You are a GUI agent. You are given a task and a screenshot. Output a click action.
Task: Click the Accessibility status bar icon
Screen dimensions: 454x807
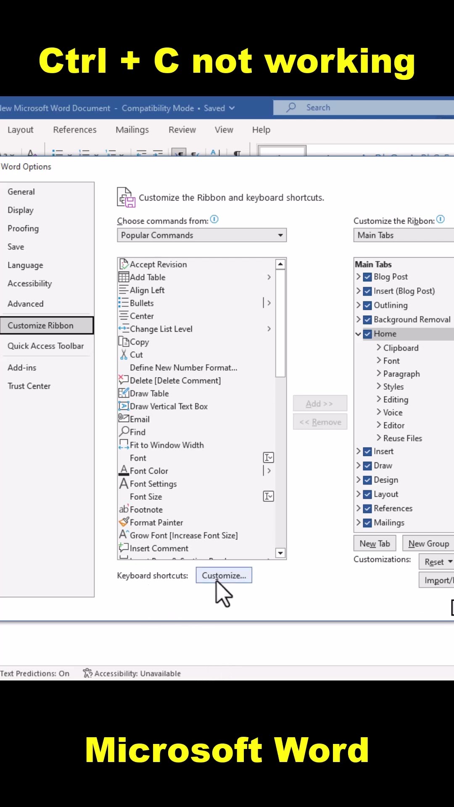tap(87, 673)
